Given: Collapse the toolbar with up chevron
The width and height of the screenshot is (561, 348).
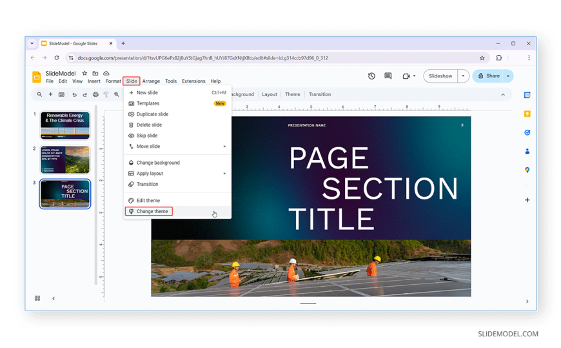Looking at the screenshot, I should (x=503, y=95).
